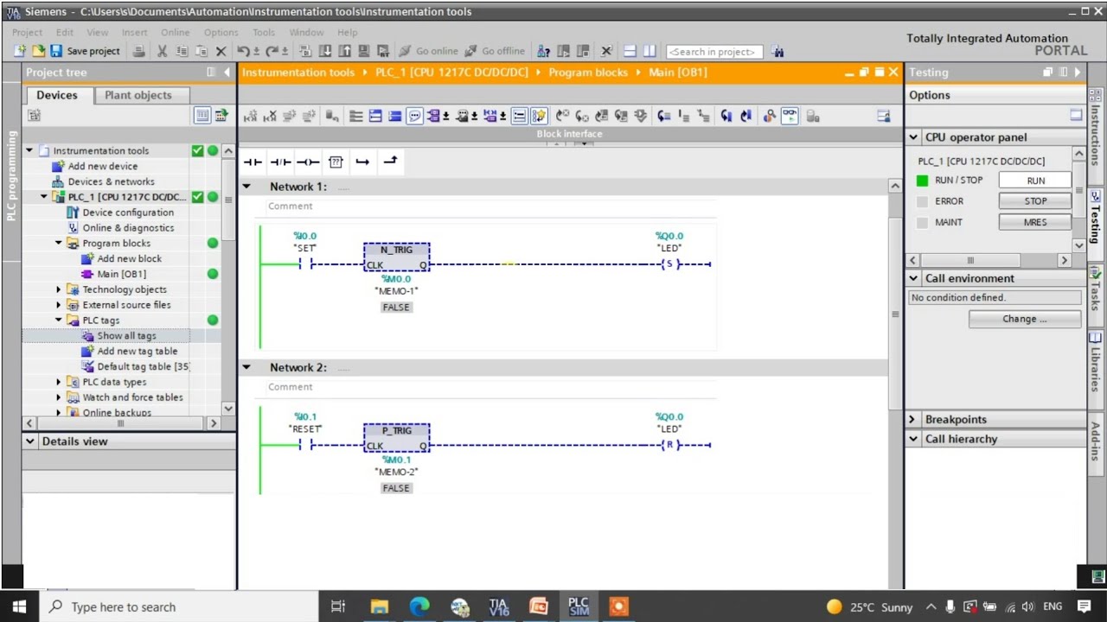Split editor space horizontally
Screen dimensions: 1107x622
630,51
